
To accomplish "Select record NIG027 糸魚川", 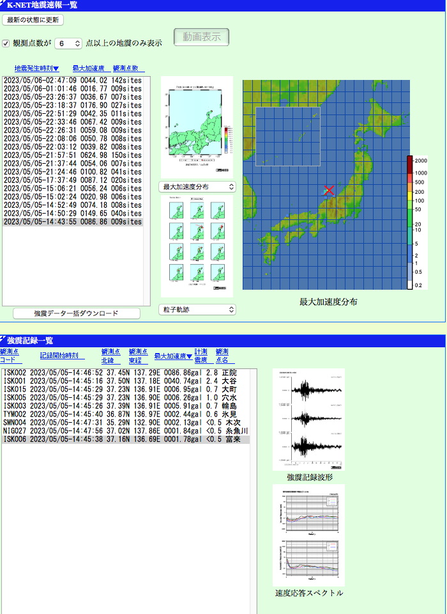I will (x=126, y=431).
